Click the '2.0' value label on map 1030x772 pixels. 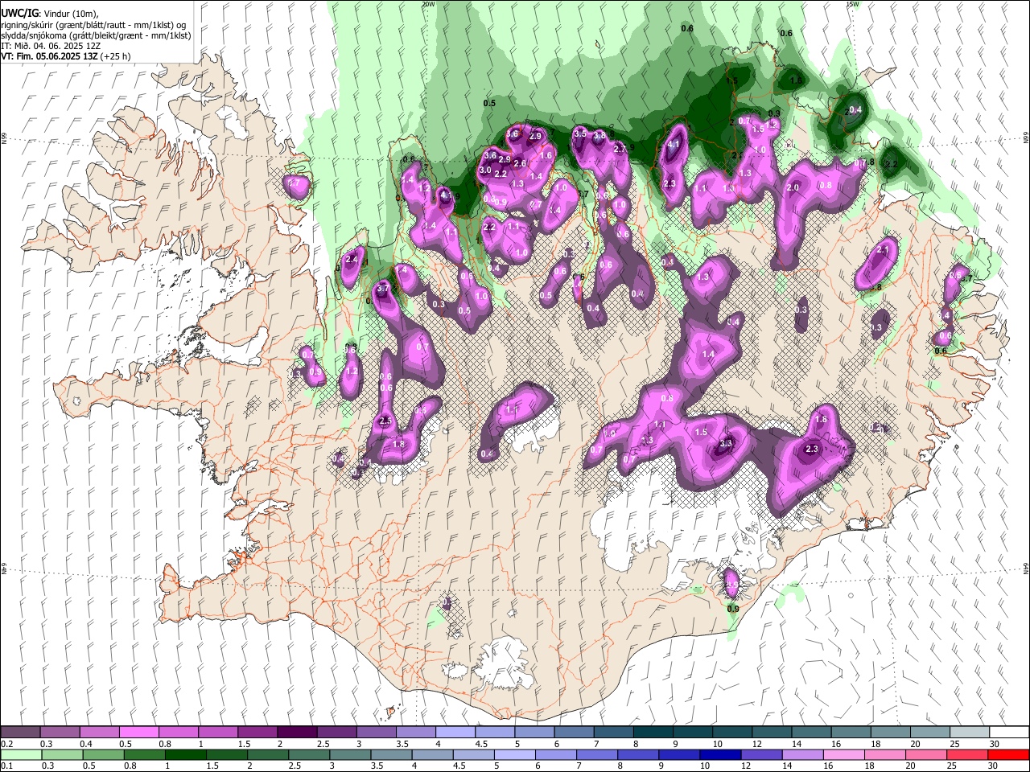[793, 187]
